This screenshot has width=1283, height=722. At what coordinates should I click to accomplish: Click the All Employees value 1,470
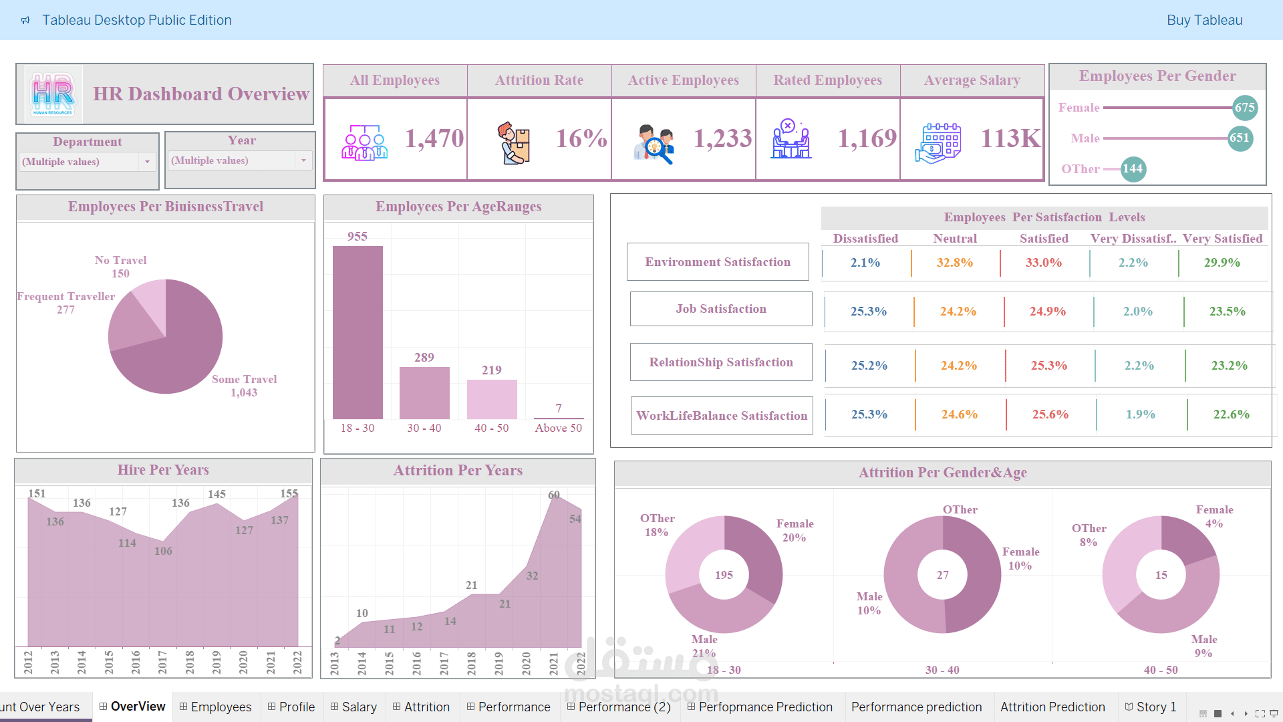click(x=434, y=138)
